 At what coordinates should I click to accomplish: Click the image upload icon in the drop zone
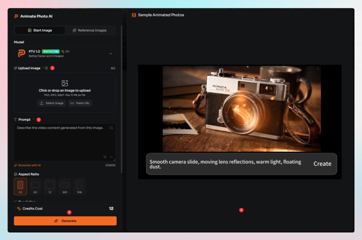click(x=65, y=83)
